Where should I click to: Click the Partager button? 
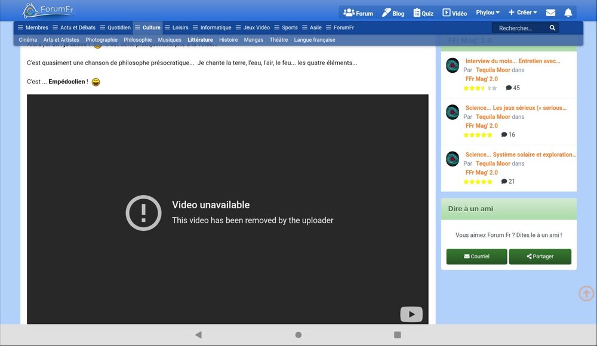540,256
